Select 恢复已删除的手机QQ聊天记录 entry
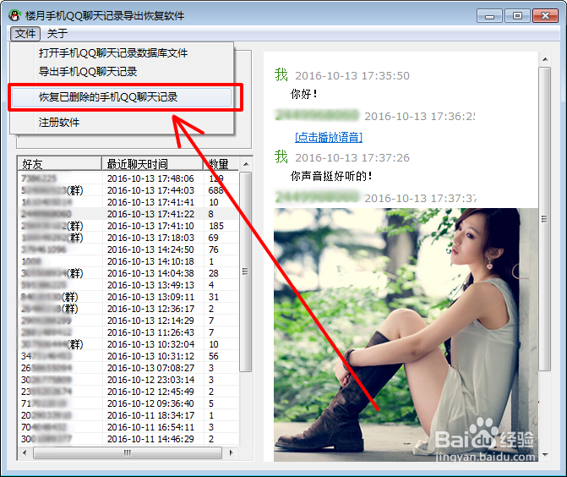 click(122, 97)
